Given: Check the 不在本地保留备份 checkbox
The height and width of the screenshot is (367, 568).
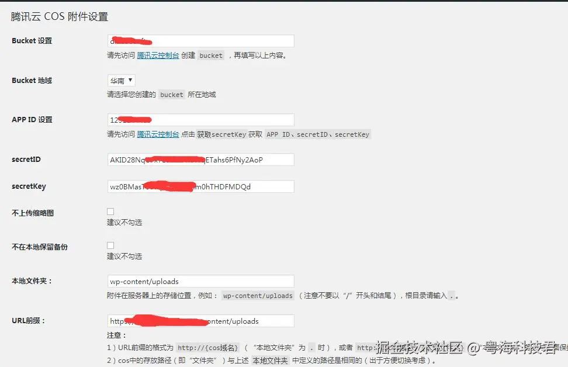Looking at the screenshot, I should point(110,245).
